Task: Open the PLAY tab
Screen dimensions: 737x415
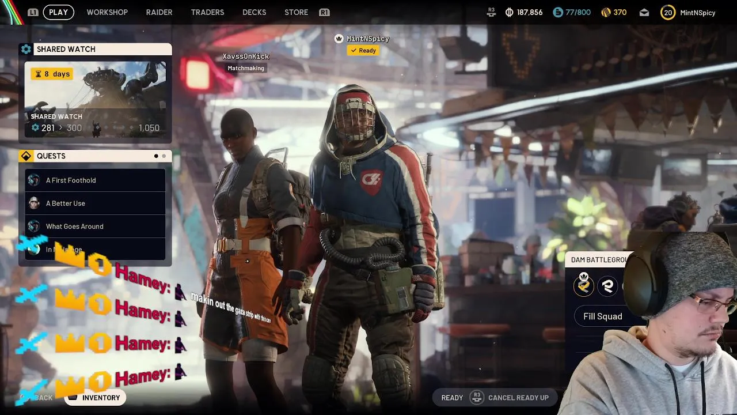Action: pos(58,12)
